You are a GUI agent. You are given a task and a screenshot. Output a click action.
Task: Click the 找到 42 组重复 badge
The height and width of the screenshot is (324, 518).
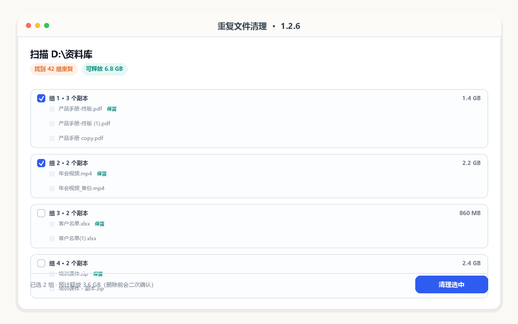click(x=54, y=69)
